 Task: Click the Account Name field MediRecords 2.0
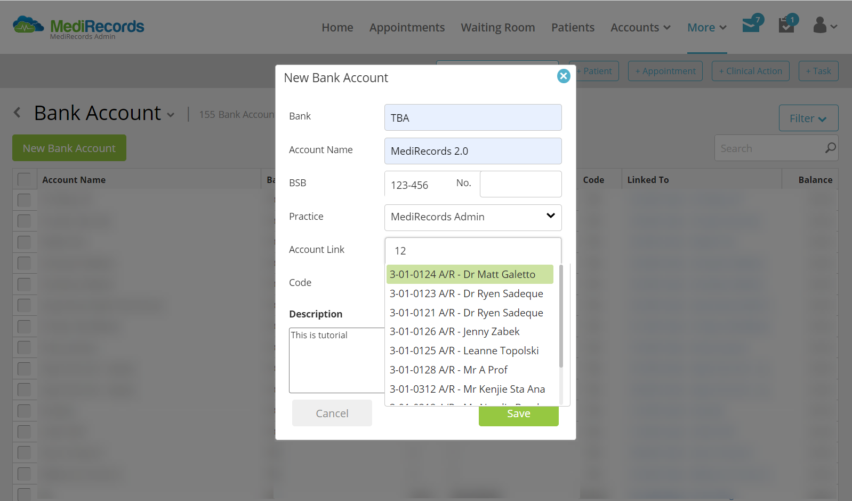tap(473, 151)
